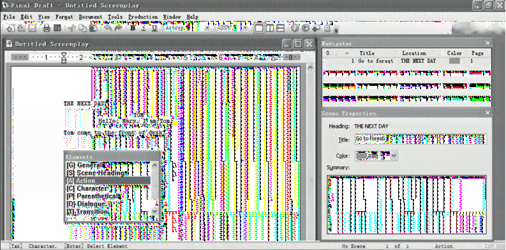Click the toolbar icon before the page icon
Screen dimensions: 506x250
316,29
